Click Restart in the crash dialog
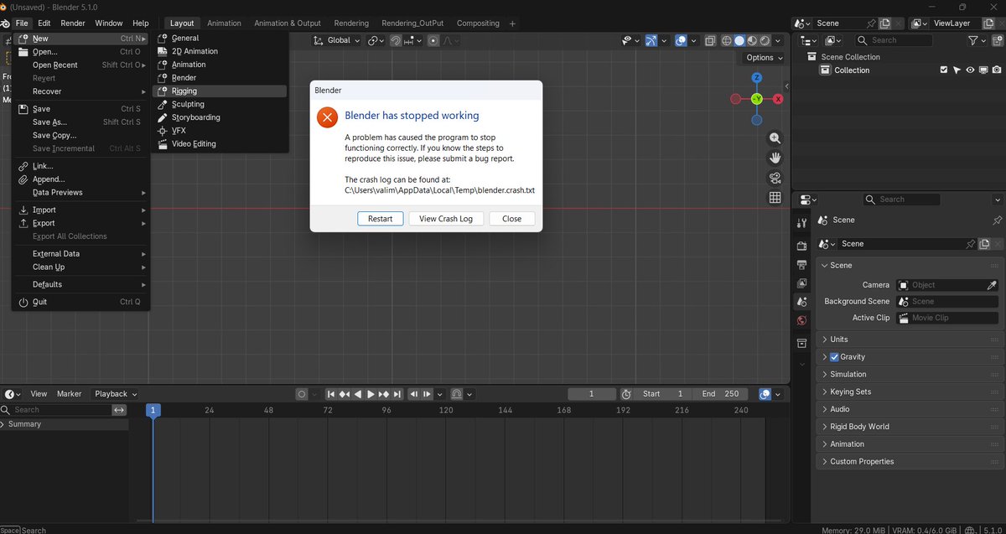The image size is (1006, 534). coord(380,219)
